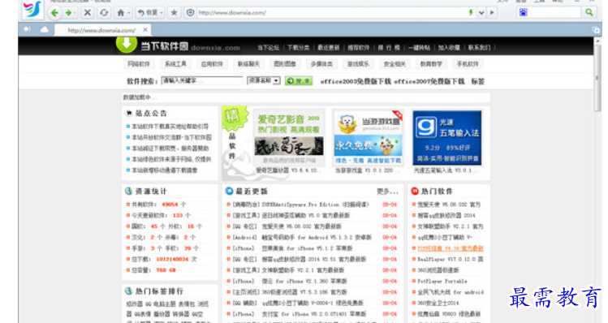Click the 爱奇艺影音 banner thumbnail
This screenshot has height=323, width=608.
(x=289, y=138)
